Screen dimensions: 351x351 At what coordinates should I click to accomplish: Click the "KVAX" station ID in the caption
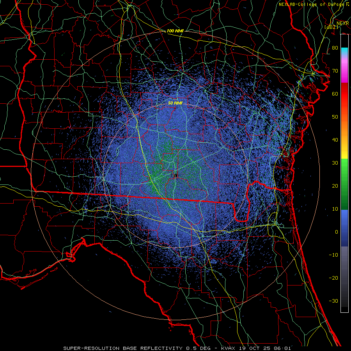pos(228,348)
